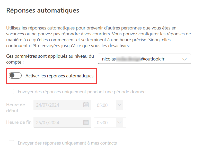Click the end date field 25/07/2024

click(62, 123)
